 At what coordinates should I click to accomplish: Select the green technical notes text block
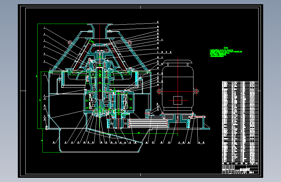pyautogui.click(x=226, y=52)
